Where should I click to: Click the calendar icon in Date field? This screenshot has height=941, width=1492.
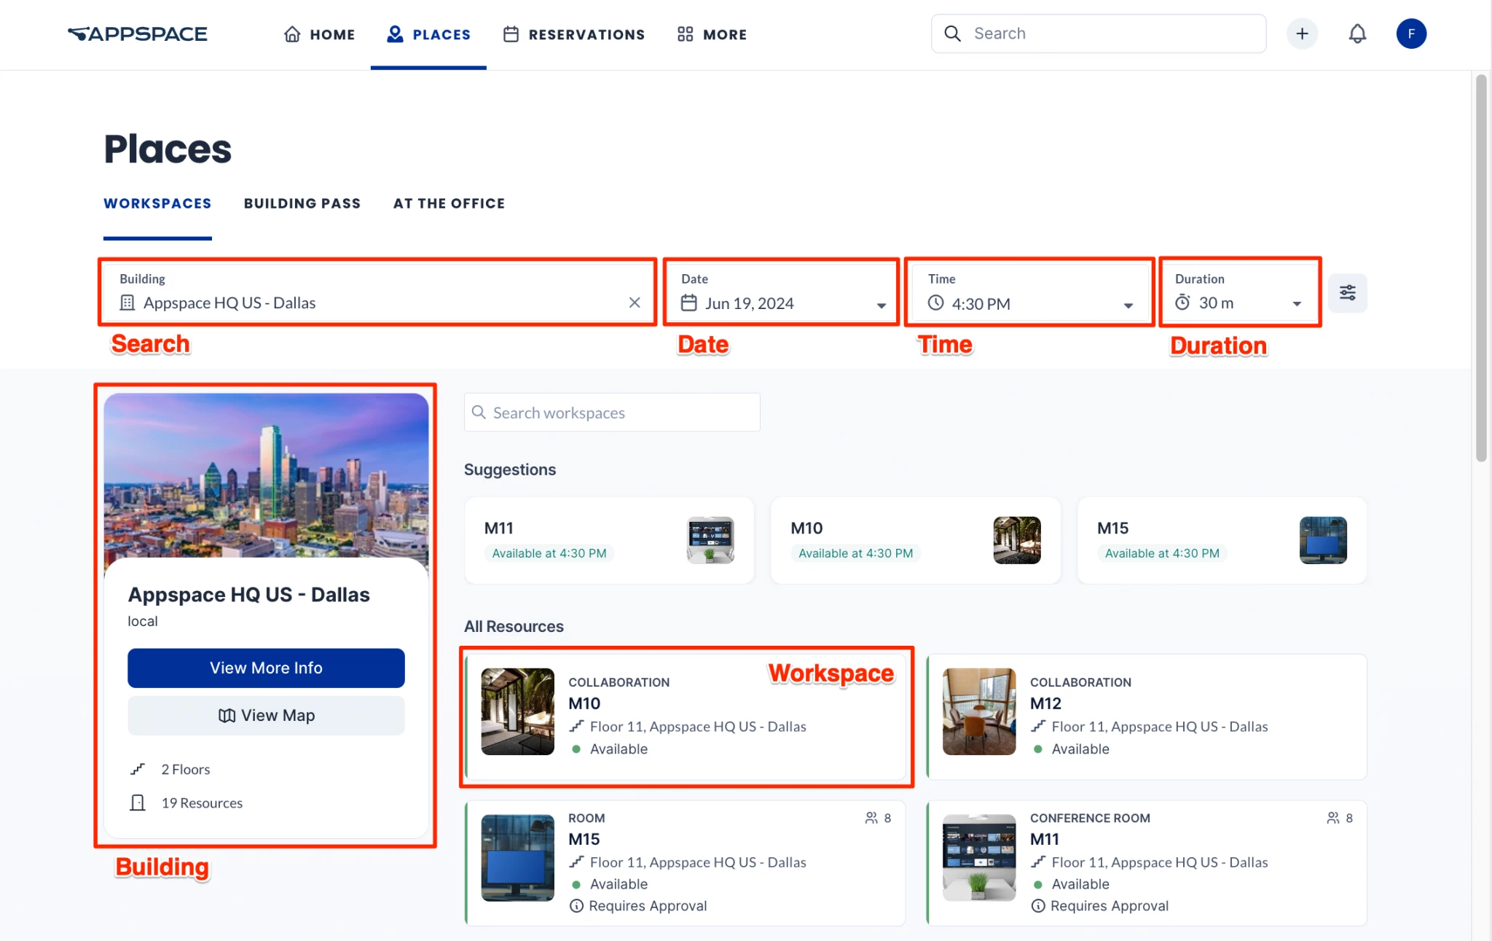tap(689, 302)
